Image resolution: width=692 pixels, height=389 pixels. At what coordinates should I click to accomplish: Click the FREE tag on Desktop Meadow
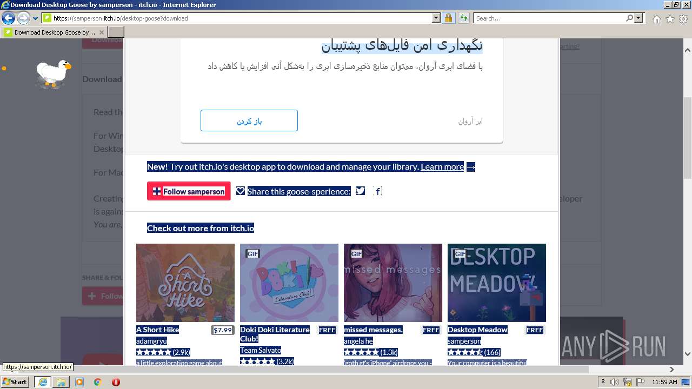pos(535,330)
